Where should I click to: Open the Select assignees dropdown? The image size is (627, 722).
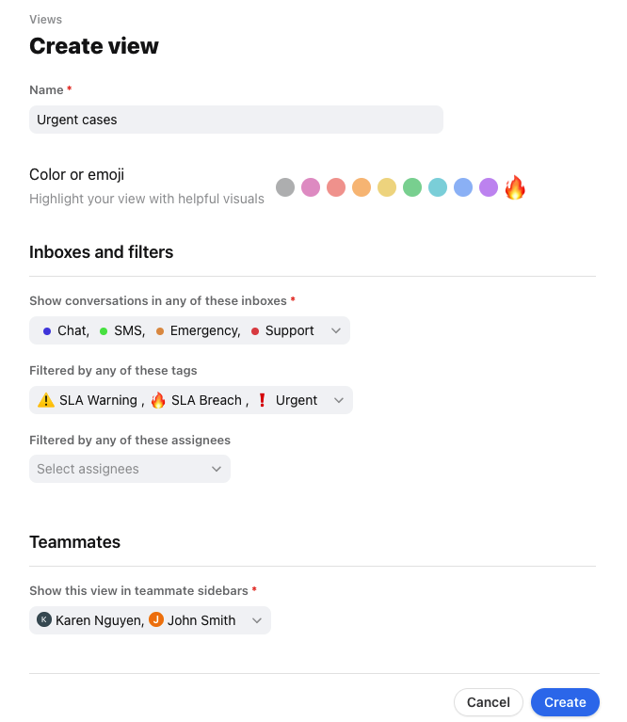(x=130, y=469)
